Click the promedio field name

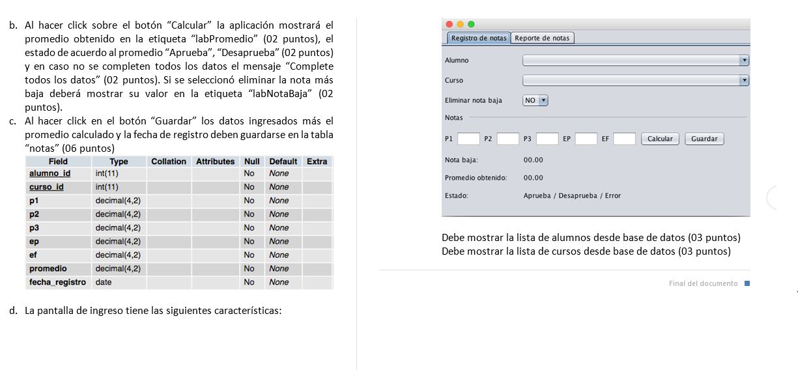48,268
